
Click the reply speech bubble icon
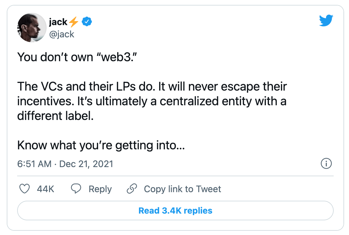click(x=76, y=189)
